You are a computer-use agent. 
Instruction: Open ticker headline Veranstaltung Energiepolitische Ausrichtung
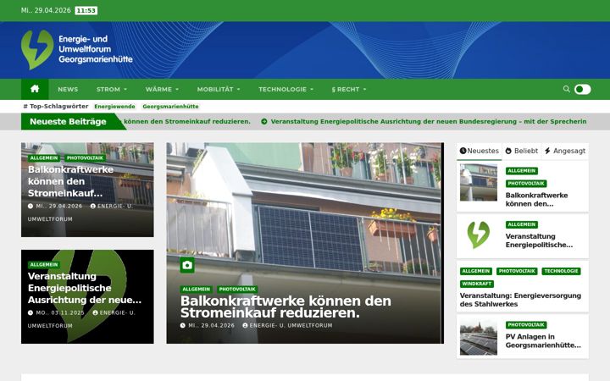pyautogui.click(x=429, y=122)
